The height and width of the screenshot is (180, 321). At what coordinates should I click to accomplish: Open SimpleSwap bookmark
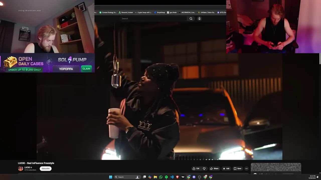[159, 12]
